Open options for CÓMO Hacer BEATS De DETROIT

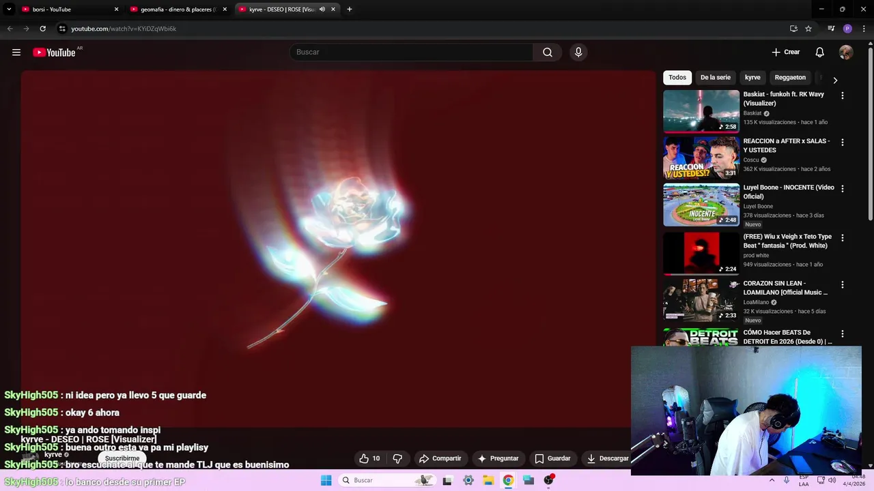coord(843,333)
